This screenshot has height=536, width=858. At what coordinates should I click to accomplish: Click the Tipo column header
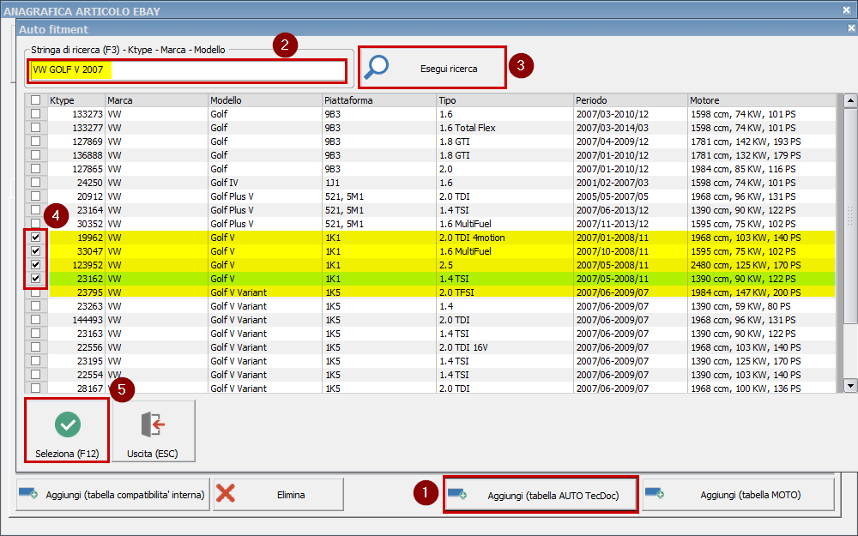tap(505, 100)
